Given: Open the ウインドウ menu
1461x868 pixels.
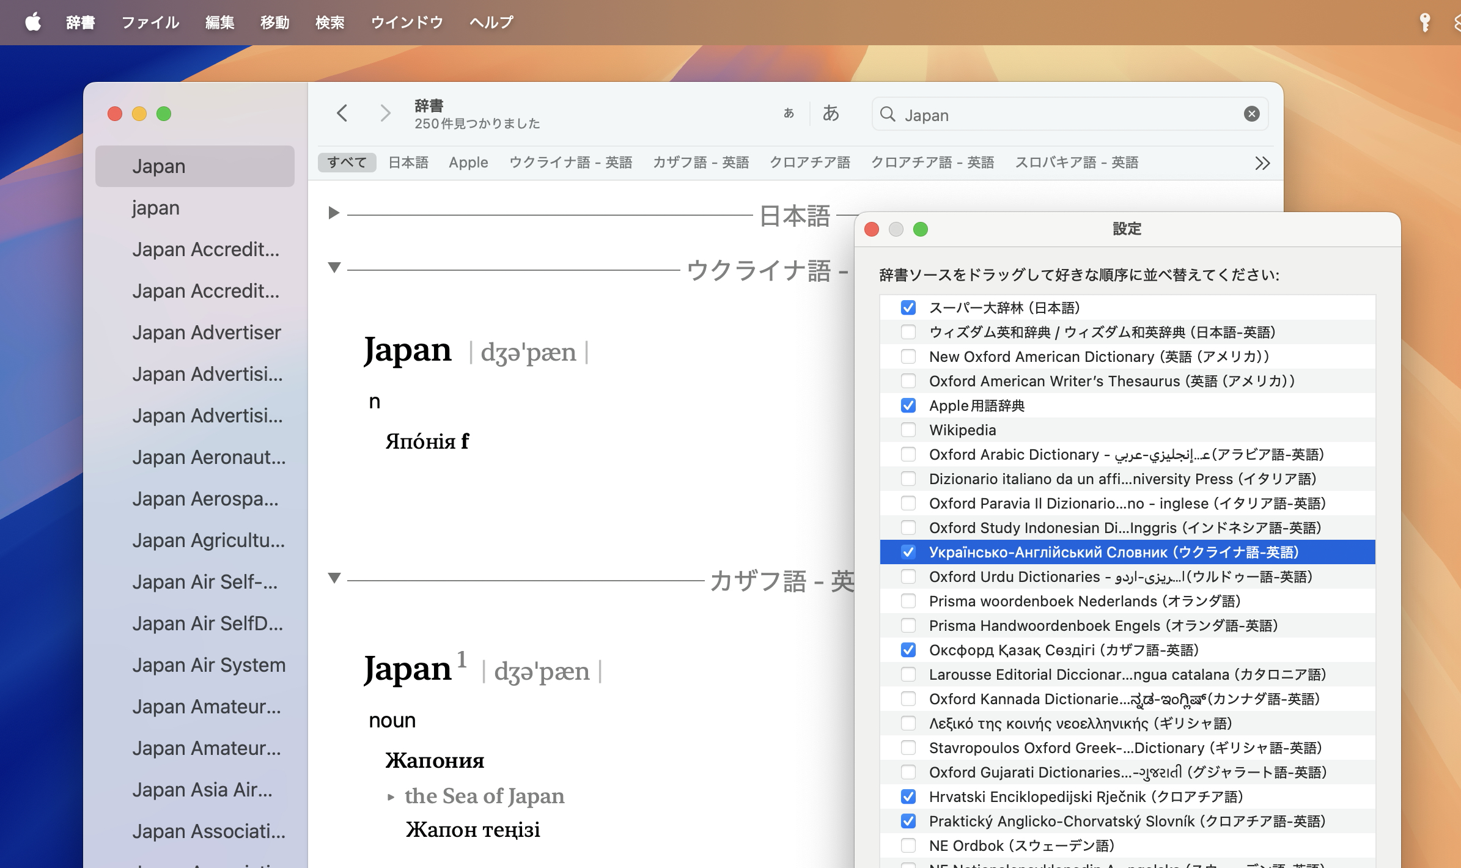Looking at the screenshot, I should (x=407, y=23).
